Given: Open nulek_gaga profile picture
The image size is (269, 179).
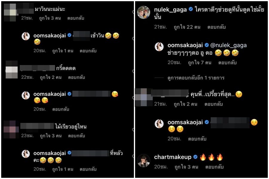Looking at the screenshot, I should (x=143, y=12).
